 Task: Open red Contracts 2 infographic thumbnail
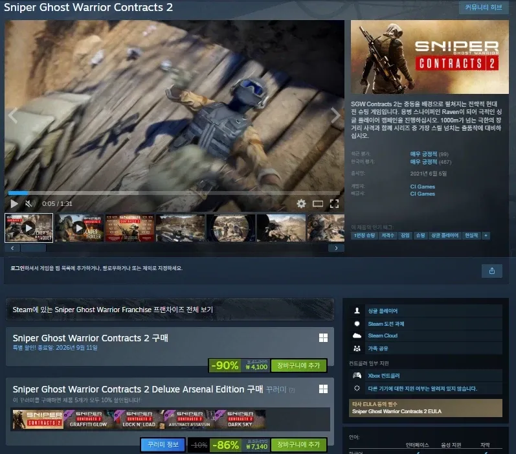click(129, 228)
